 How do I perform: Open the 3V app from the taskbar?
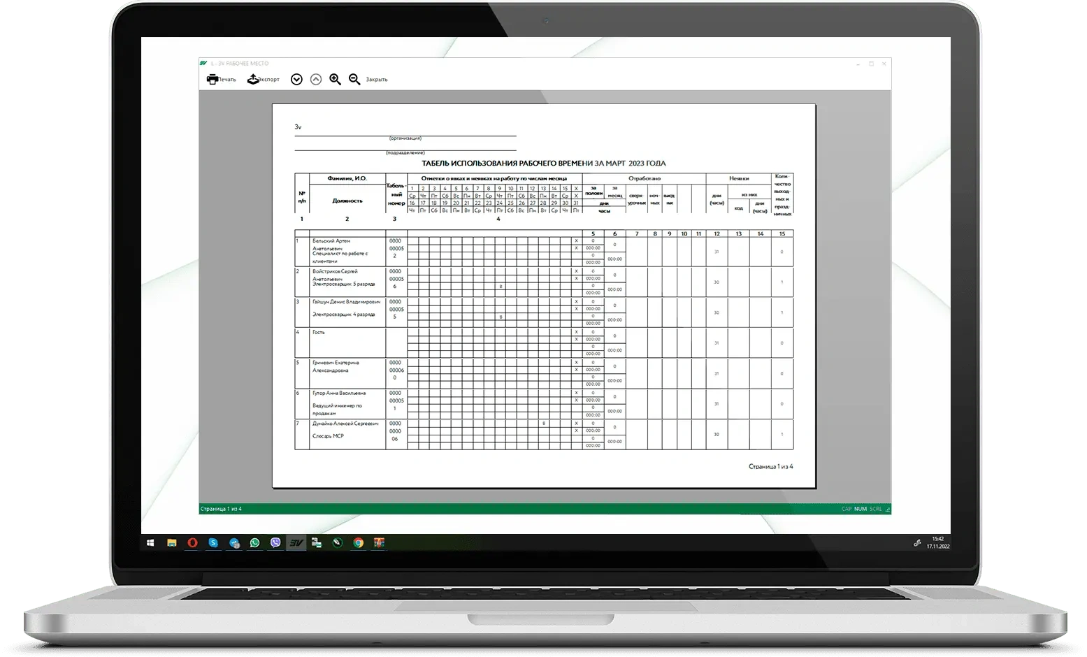[296, 542]
